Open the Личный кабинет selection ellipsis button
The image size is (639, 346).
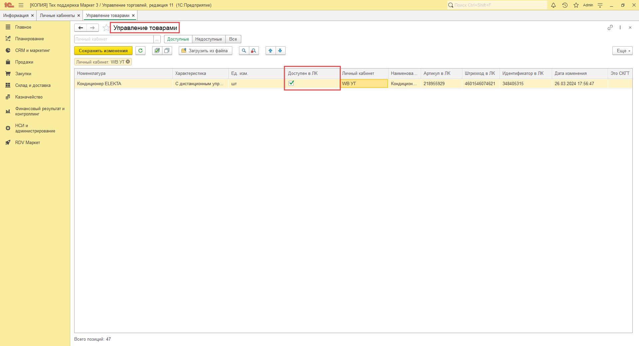[157, 39]
